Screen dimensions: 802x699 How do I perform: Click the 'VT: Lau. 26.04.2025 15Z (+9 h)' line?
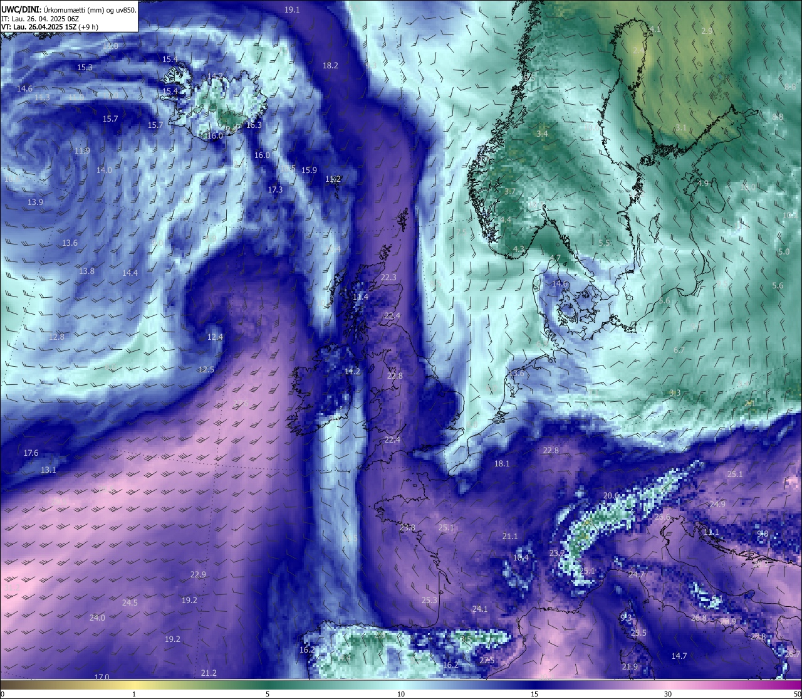tap(49, 27)
